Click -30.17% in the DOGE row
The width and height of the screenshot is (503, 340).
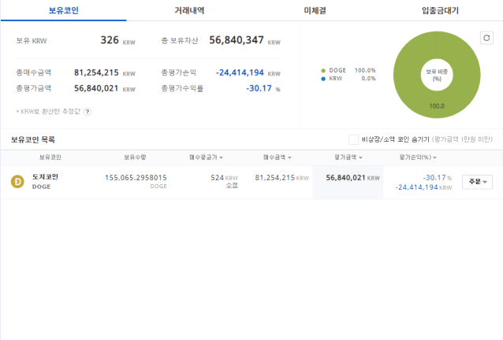(437, 178)
